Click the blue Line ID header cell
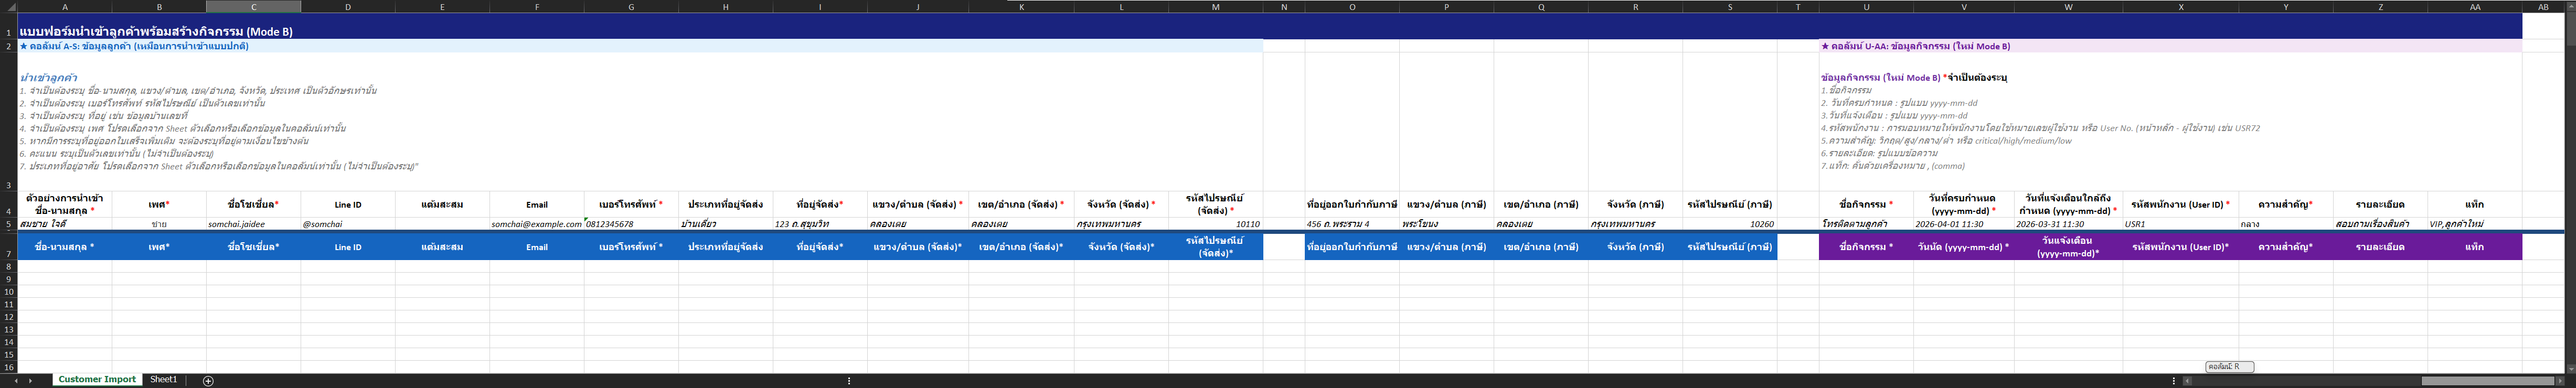The height and width of the screenshot is (388, 2576). click(x=347, y=247)
